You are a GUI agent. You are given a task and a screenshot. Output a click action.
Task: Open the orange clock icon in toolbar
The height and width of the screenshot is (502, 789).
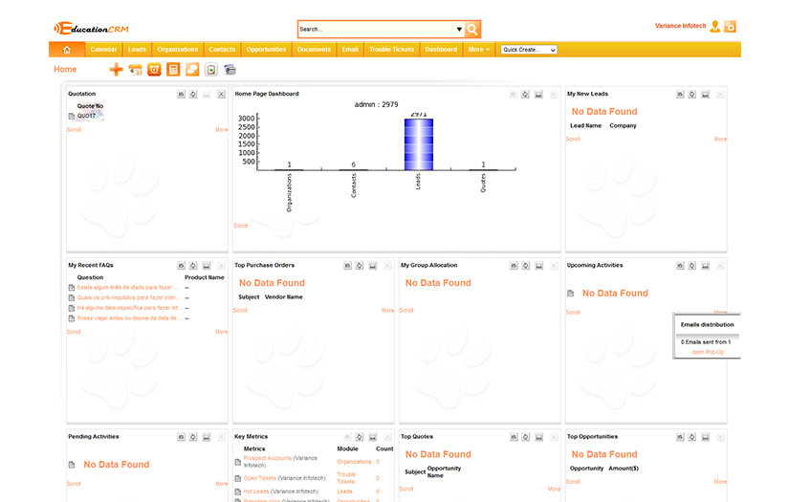(154, 70)
